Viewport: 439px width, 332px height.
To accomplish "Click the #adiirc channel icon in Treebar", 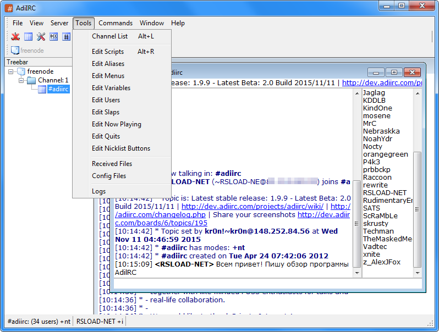I will coord(42,90).
